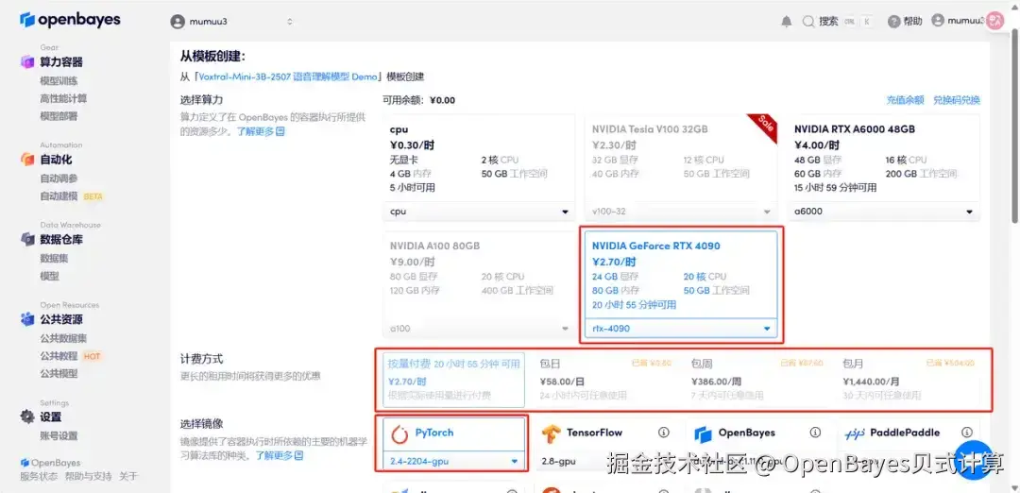Click the TensorFlow logo icon
This screenshot has height=493, width=1020.
[x=552, y=433]
